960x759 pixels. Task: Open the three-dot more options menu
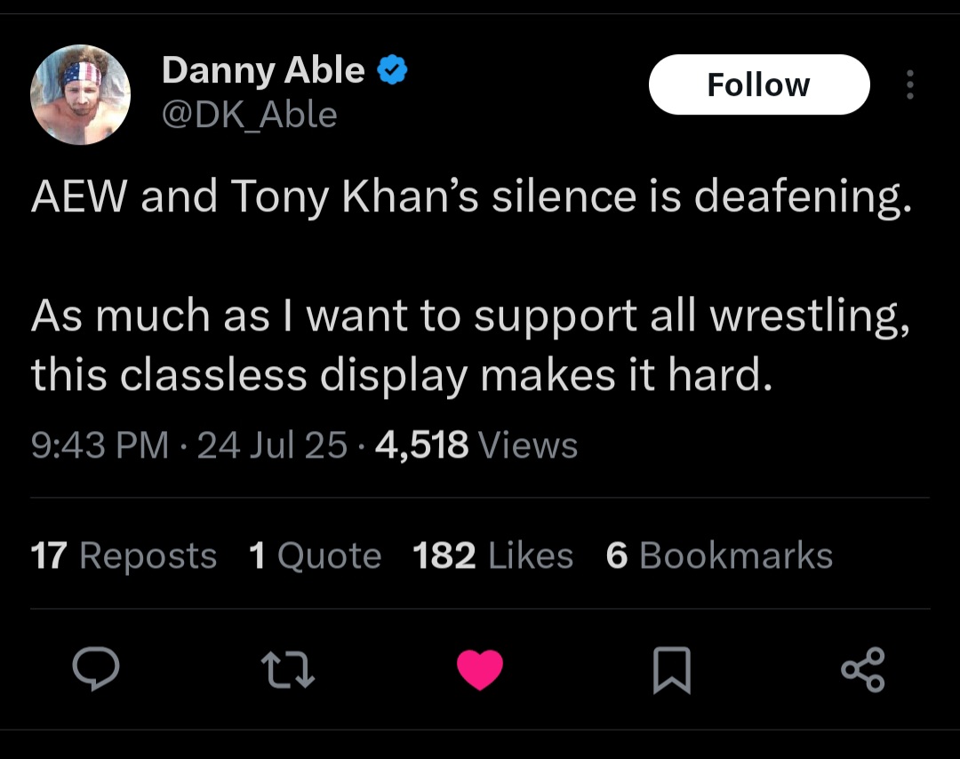point(909,84)
